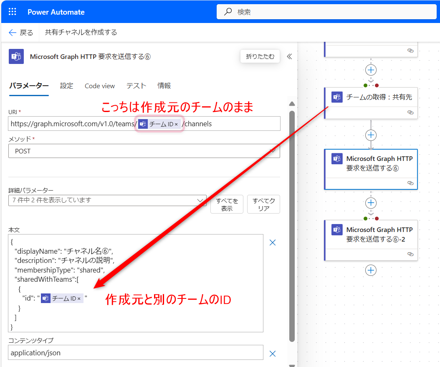Image resolution: width=440 pixels, height=367 pixels.
Task: Click inside the 本文 JSON body editor
Action: pos(136,283)
